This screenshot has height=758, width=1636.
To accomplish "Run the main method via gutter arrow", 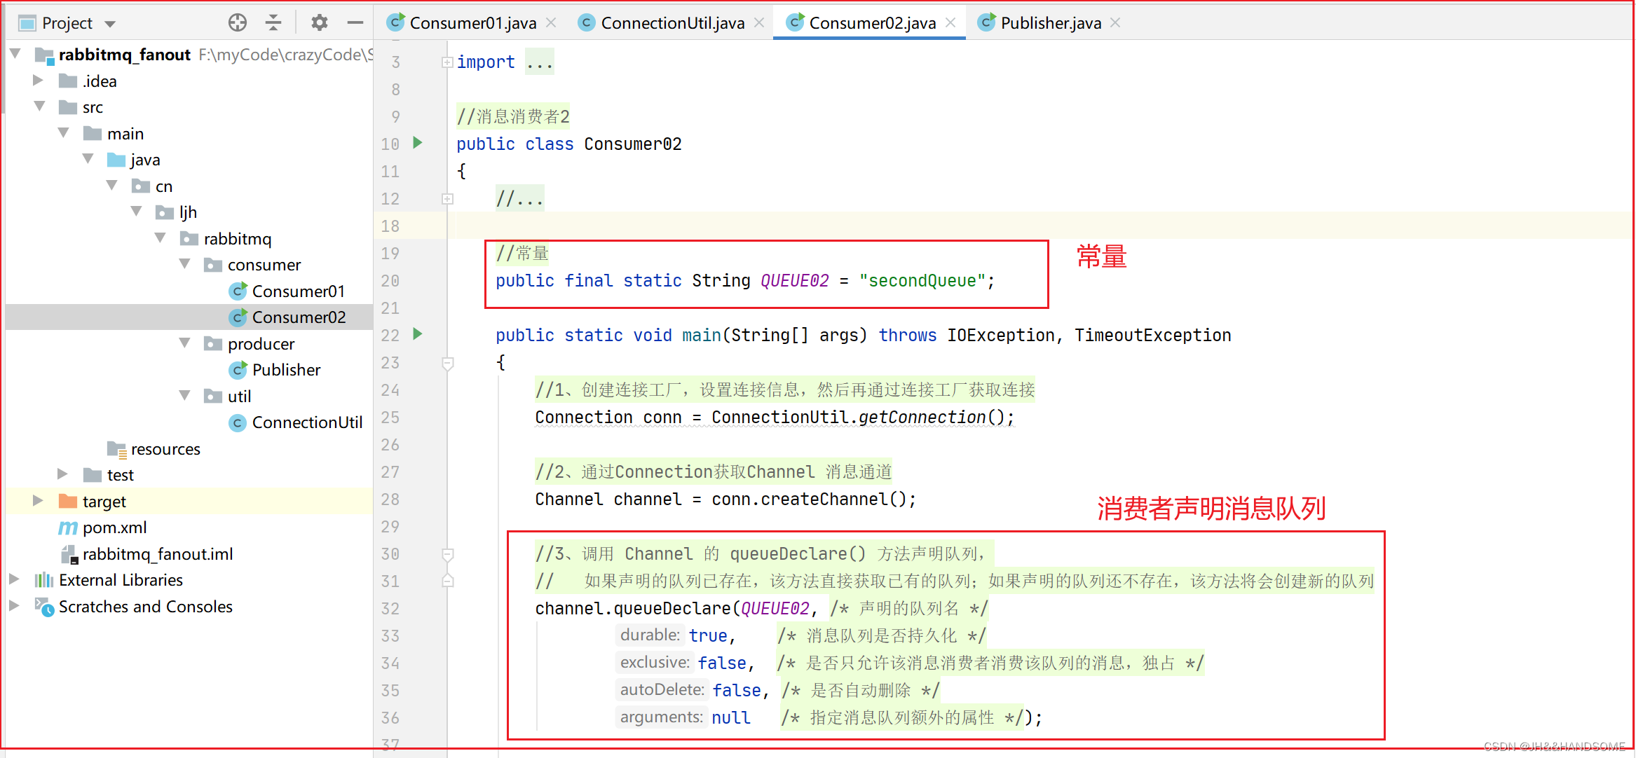I will (x=418, y=334).
